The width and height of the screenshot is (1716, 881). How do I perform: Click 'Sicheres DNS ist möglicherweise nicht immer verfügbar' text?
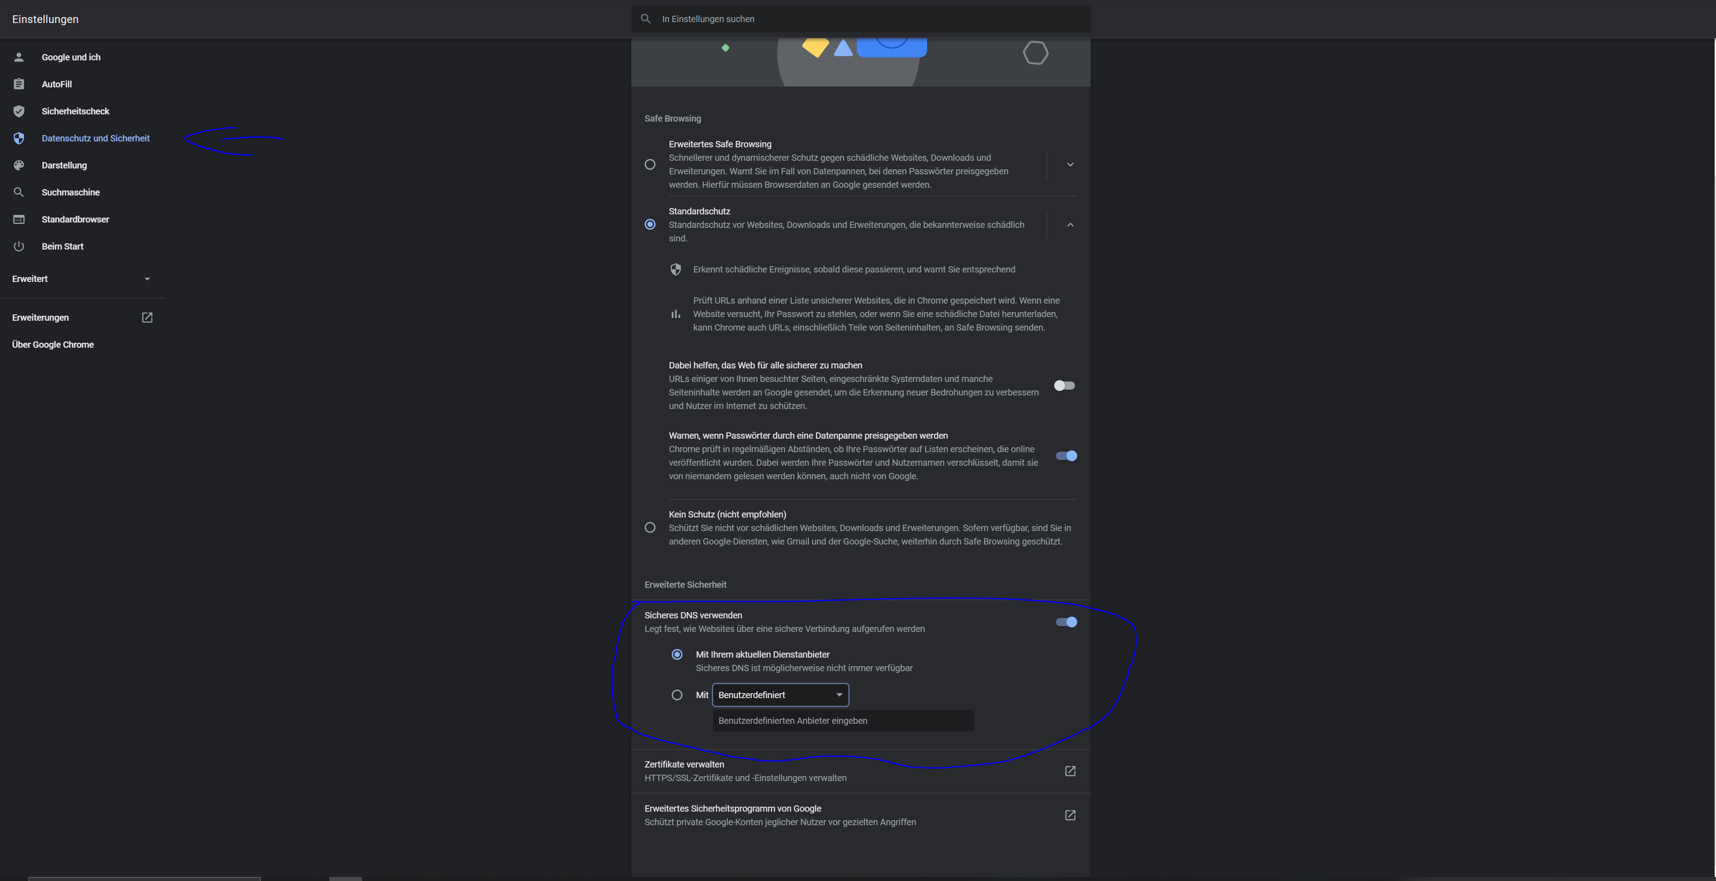coord(803,668)
